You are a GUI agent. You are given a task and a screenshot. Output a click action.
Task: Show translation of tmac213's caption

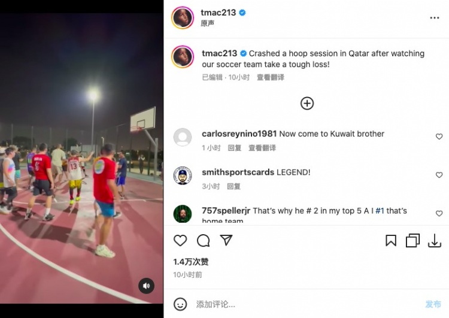[x=271, y=77]
